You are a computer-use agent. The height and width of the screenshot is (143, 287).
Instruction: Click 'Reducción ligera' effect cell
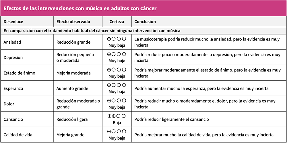point(72,119)
